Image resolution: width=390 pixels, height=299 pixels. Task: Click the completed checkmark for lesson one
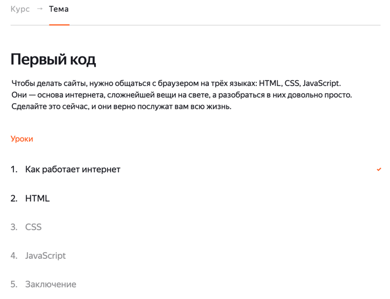click(x=379, y=169)
